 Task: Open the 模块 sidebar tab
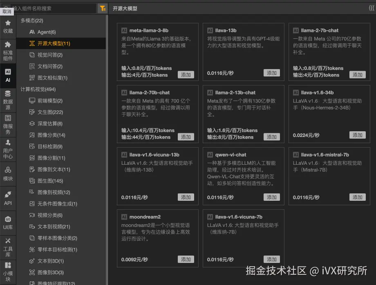pyautogui.click(x=8, y=174)
